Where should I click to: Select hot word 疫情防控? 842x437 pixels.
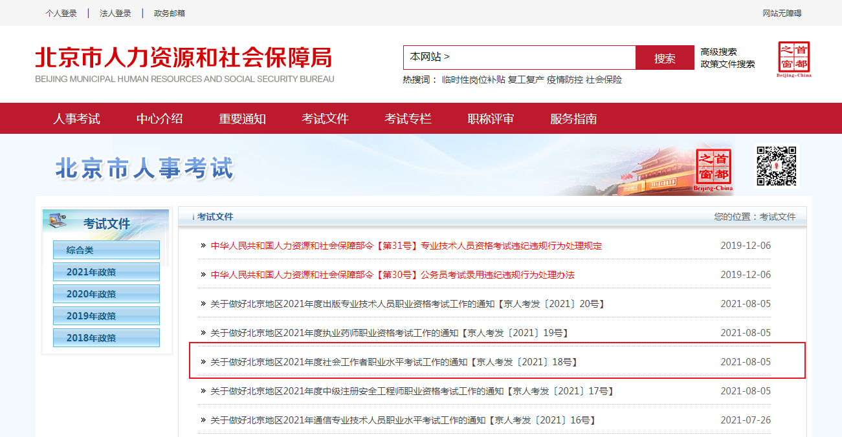(565, 80)
